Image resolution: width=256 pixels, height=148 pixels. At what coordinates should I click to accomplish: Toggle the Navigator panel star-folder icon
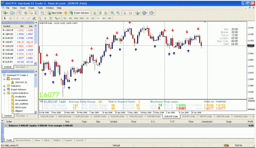coord(31,13)
